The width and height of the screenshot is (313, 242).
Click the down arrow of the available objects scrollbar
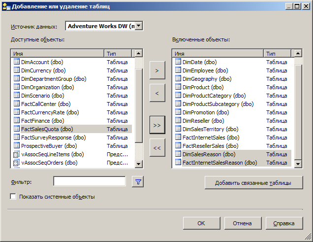pos(138,164)
